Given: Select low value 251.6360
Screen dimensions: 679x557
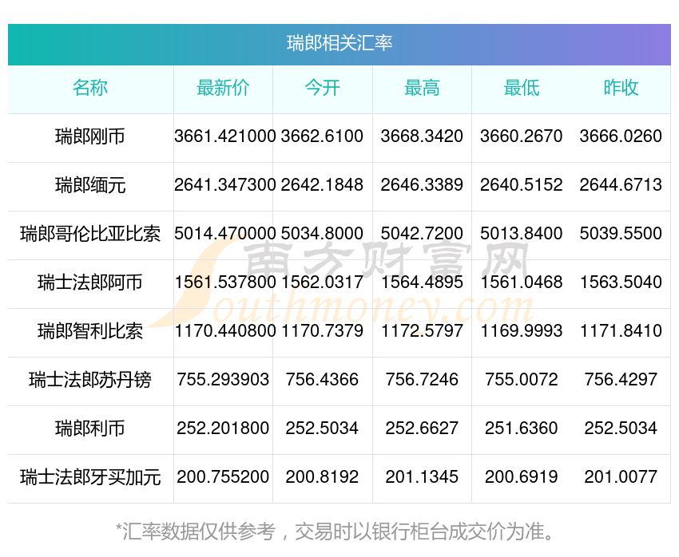Looking at the screenshot, I should (x=522, y=429).
